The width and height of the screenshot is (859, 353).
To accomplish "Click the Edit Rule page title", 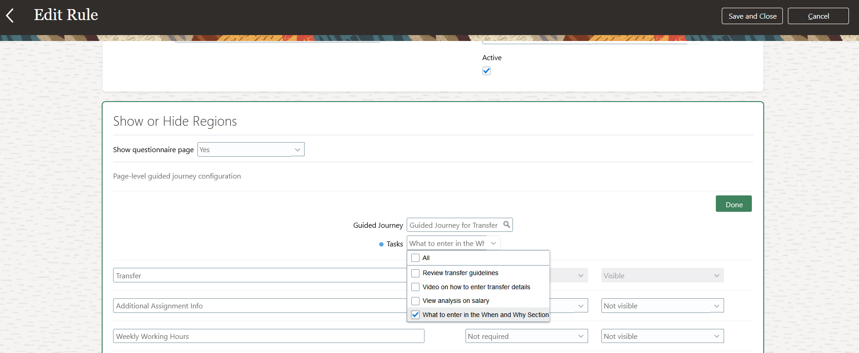I will tap(66, 15).
